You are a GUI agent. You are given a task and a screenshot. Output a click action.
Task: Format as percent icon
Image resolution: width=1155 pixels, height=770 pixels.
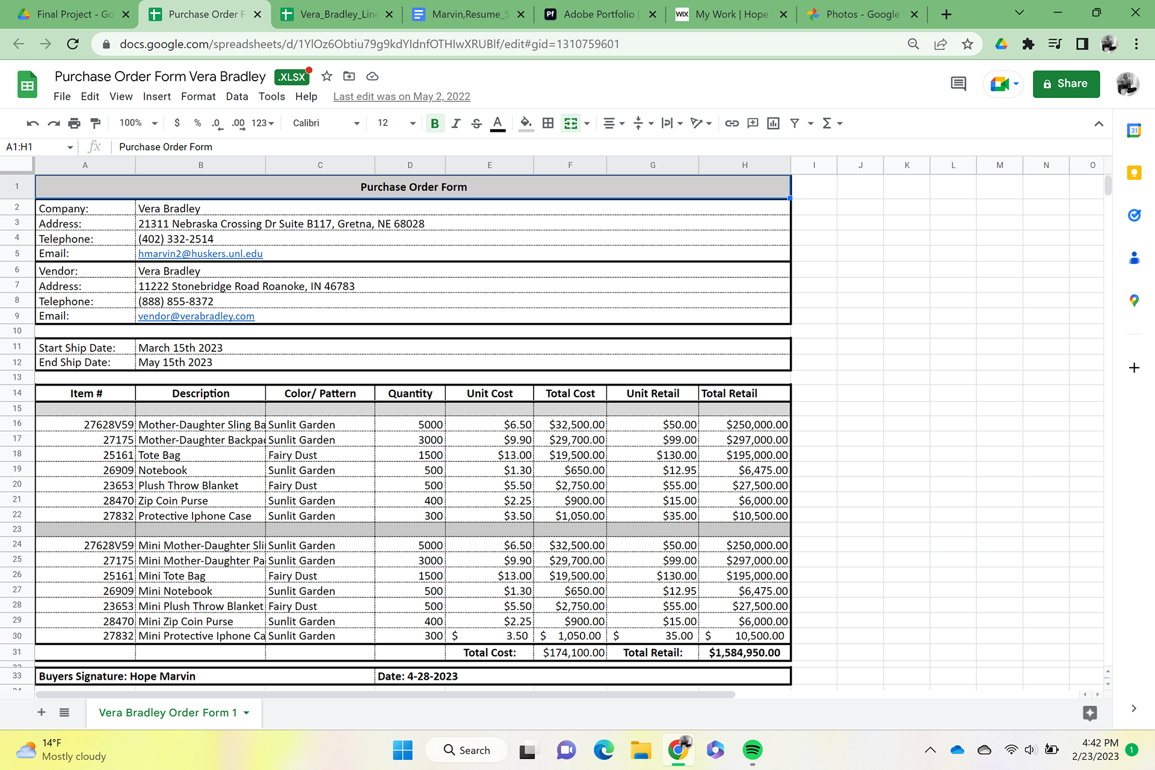197,123
